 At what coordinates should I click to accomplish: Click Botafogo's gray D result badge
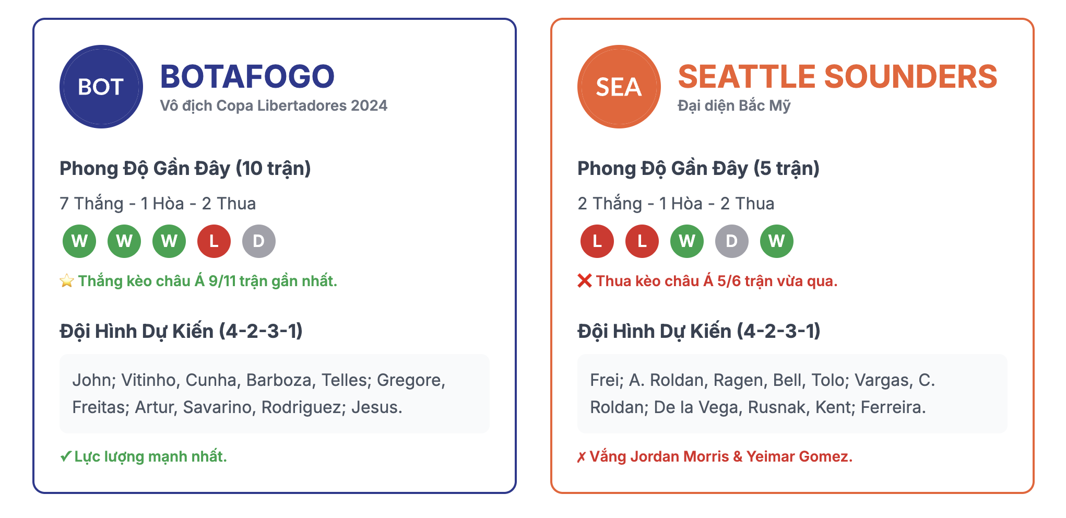(x=259, y=241)
